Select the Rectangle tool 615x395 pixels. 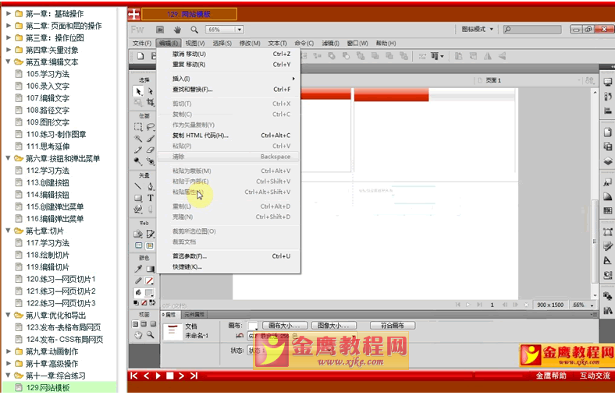click(x=138, y=198)
